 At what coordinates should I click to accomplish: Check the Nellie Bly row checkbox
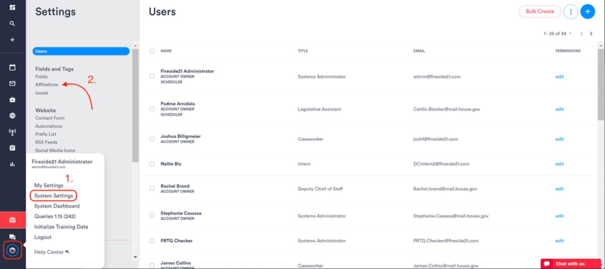152,164
